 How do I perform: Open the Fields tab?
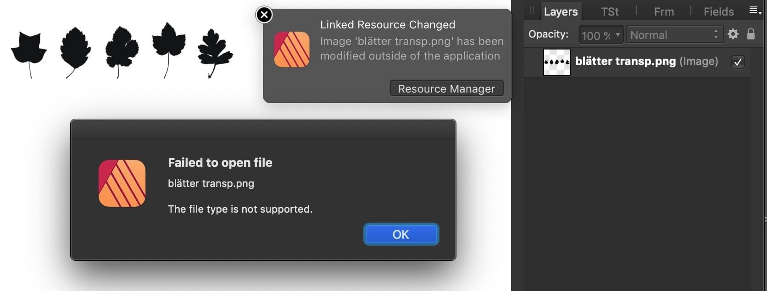719,11
